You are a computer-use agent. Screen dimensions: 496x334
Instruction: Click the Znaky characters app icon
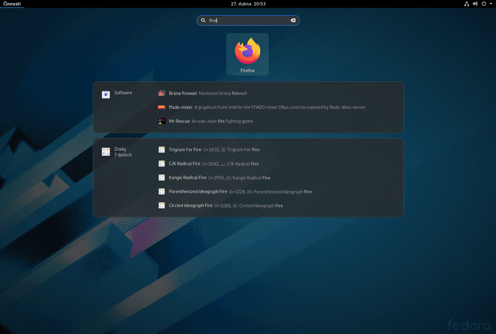tap(106, 152)
